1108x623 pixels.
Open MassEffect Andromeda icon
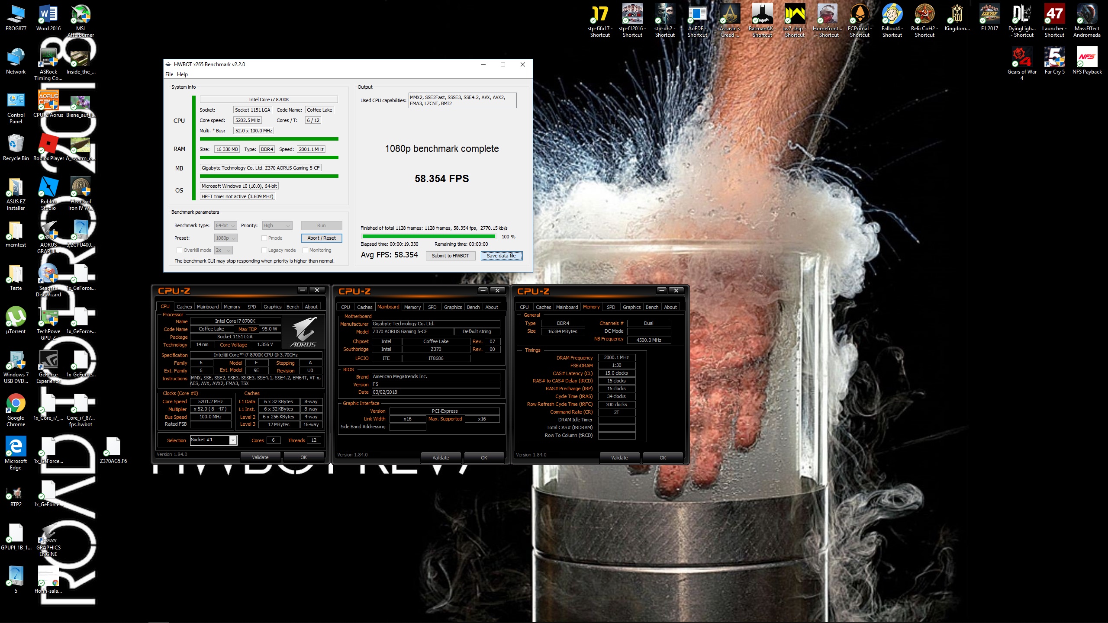point(1087,21)
